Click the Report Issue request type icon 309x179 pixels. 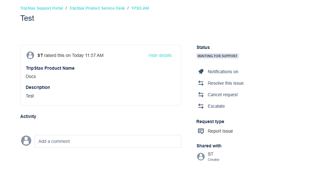coord(201,131)
